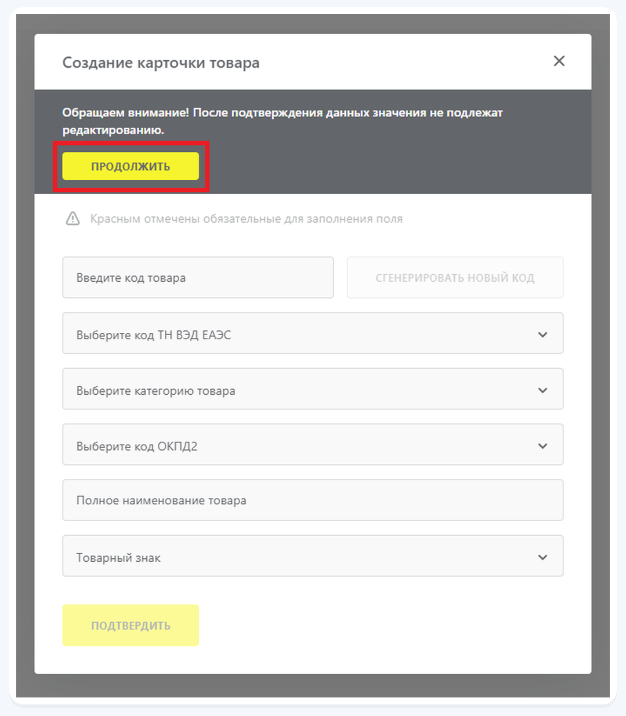
Task: Click the warning triangle icon
Action: 73,219
